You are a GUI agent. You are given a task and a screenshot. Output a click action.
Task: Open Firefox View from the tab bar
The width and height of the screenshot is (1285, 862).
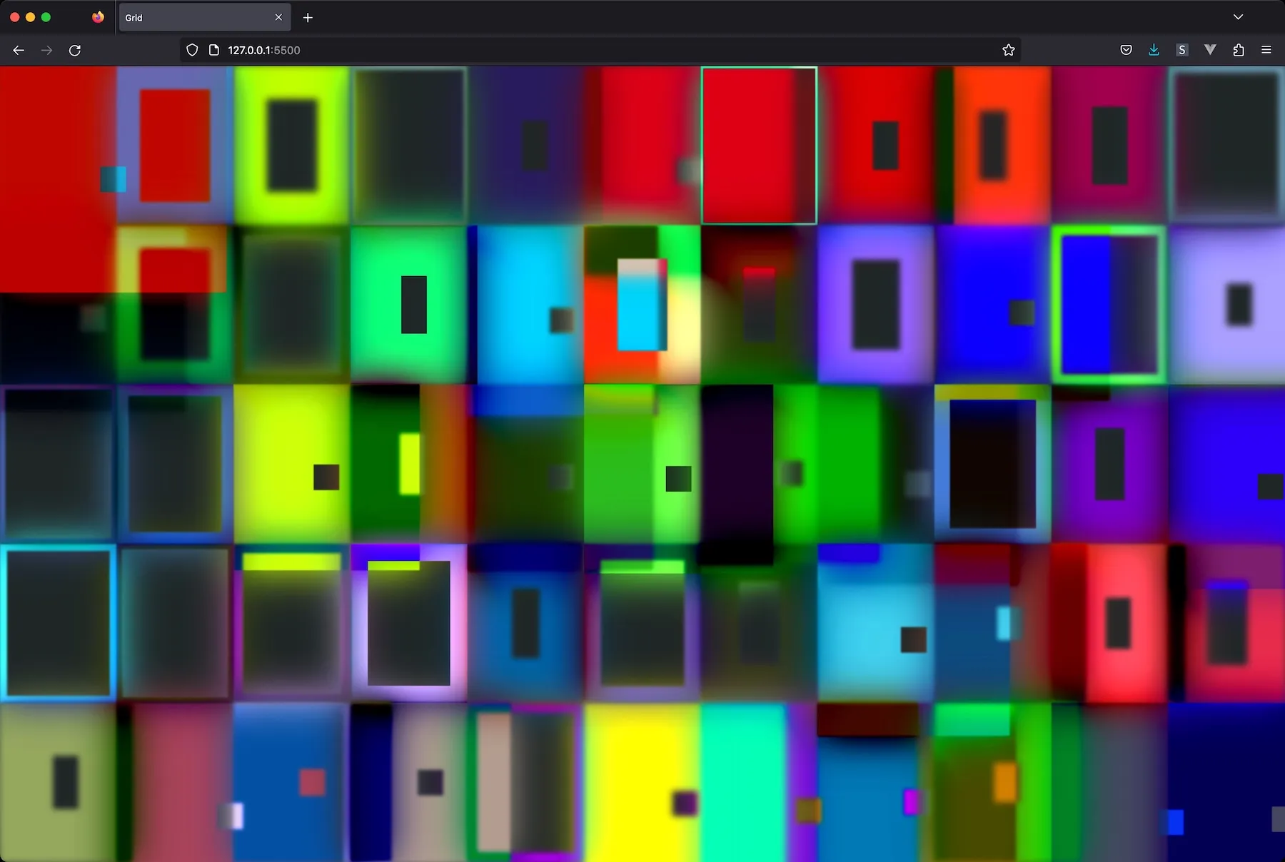pyautogui.click(x=98, y=17)
